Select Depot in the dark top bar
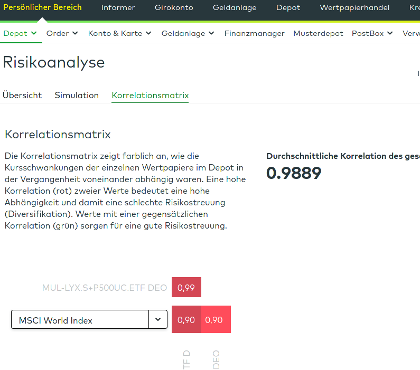Screen dimensions: 420x370 point(288,7)
